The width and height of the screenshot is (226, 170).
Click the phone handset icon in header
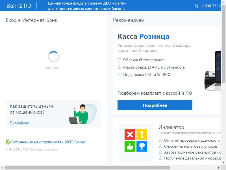[196, 6]
